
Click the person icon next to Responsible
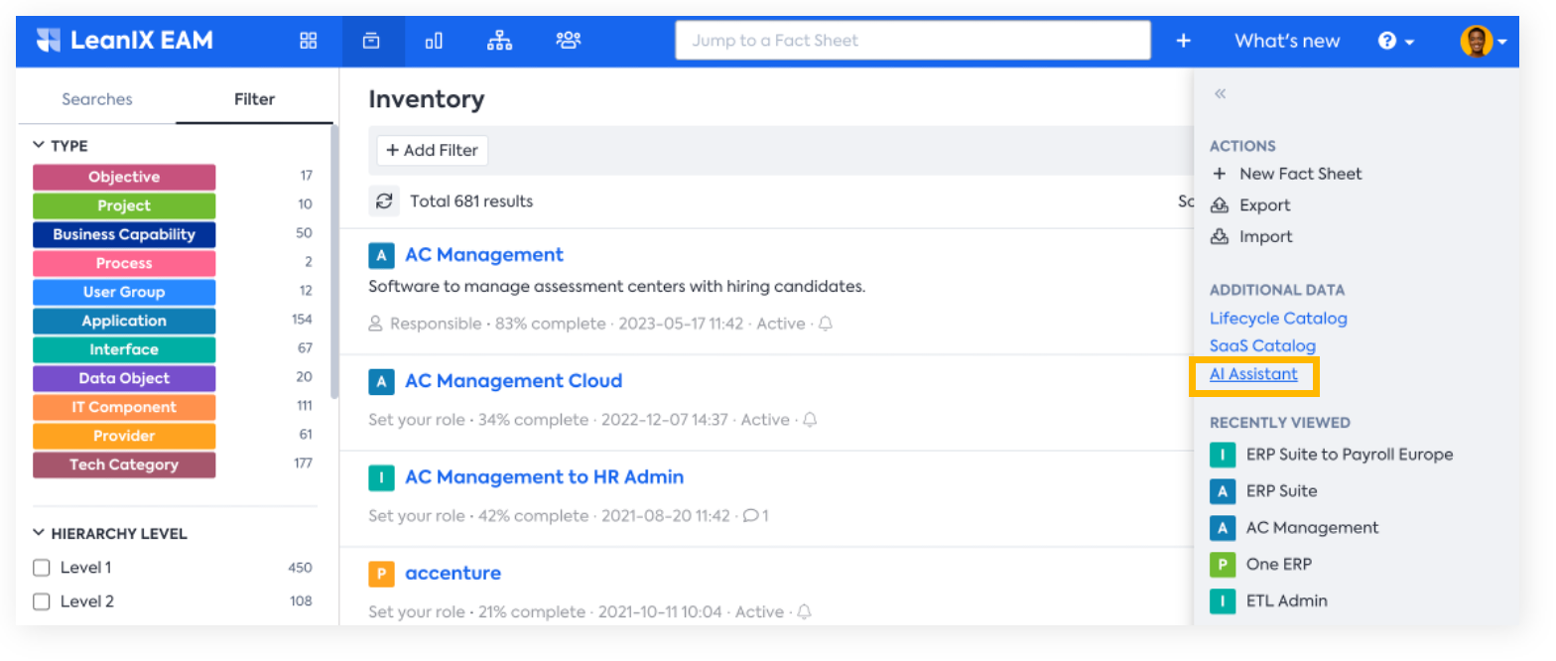coord(375,324)
